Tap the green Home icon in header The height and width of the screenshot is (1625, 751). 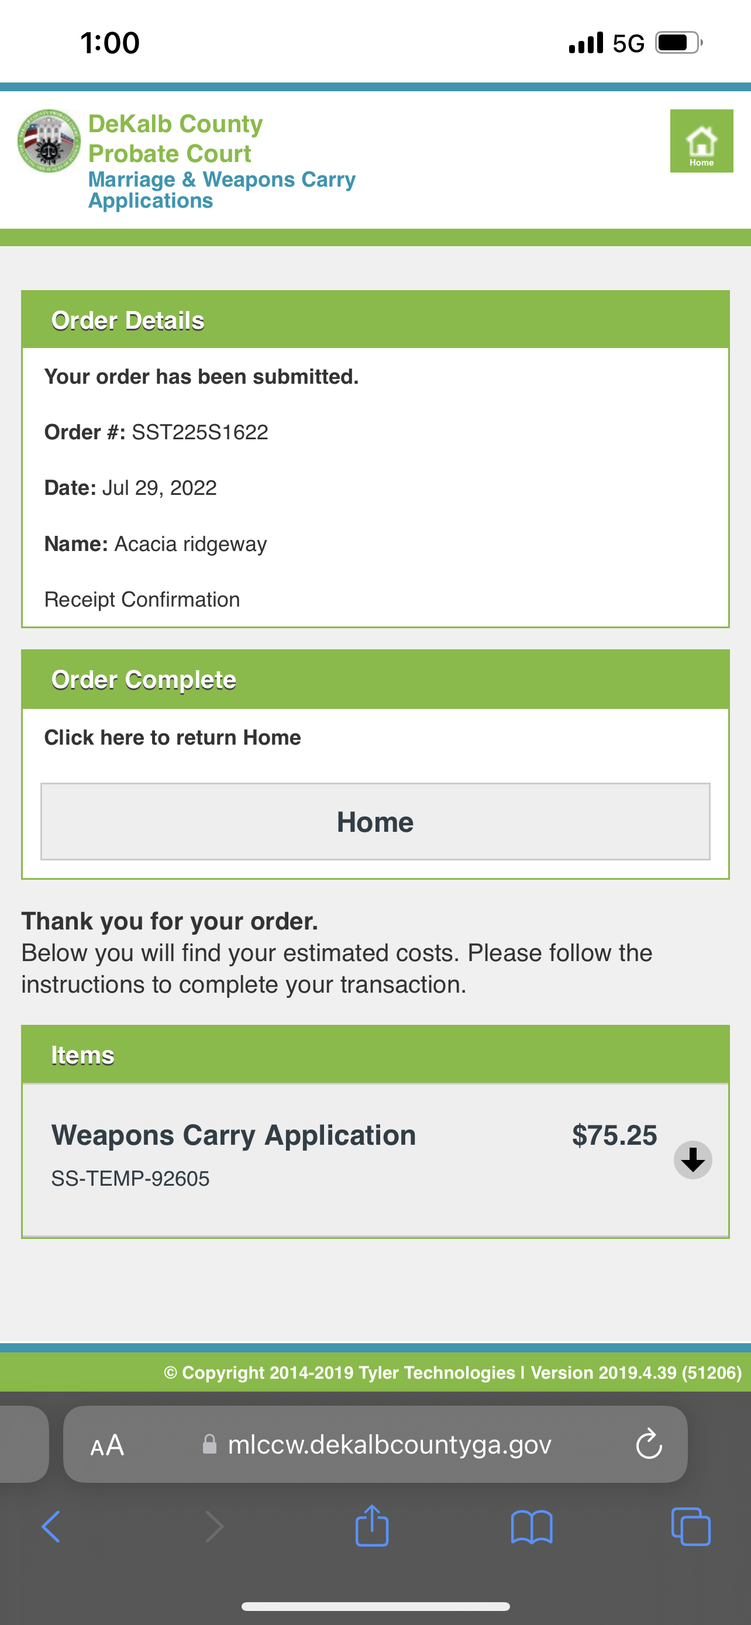[701, 140]
